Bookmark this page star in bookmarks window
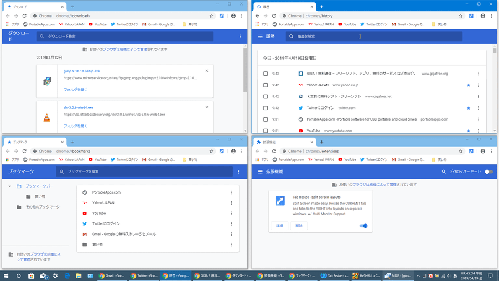Image resolution: width=499 pixels, height=281 pixels. (x=211, y=151)
